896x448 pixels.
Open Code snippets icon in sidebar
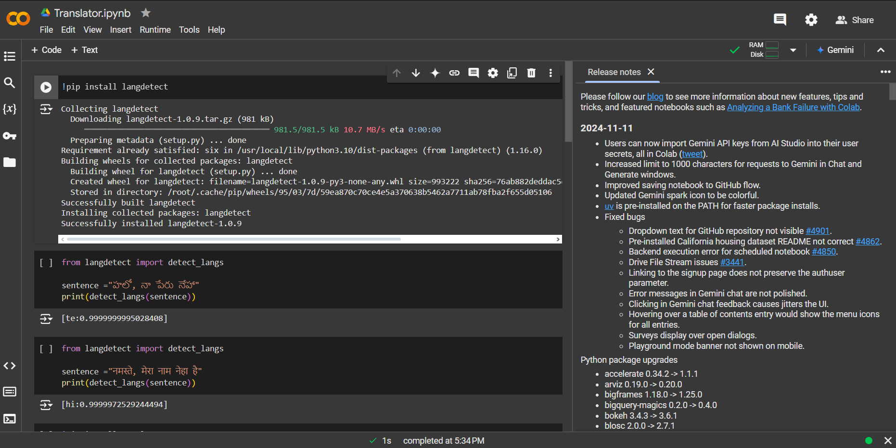click(10, 366)
